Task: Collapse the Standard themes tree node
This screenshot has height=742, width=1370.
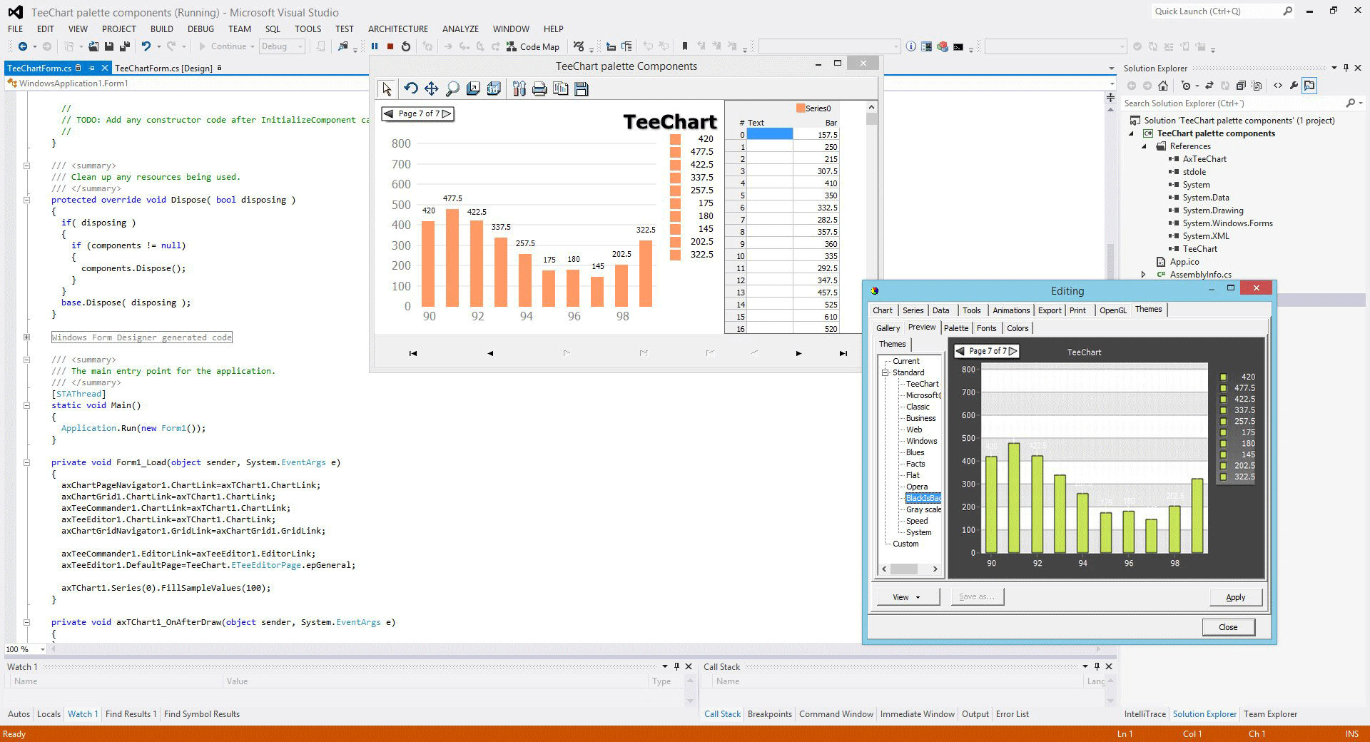Action: tap(885, 372)
